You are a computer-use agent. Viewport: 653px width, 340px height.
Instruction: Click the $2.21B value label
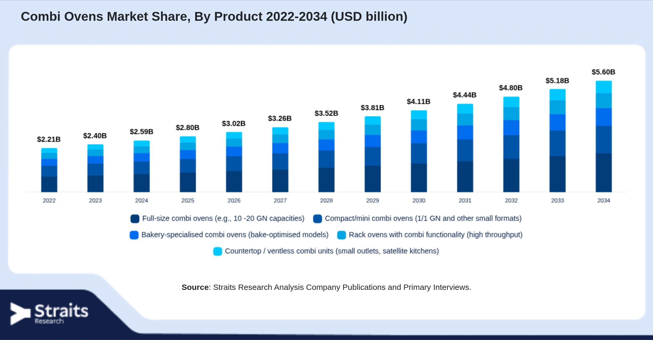[49, 139]
